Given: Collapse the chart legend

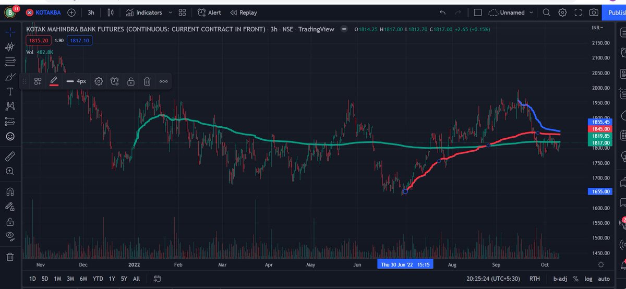Looking at the screenshot, I should point(344,30).
